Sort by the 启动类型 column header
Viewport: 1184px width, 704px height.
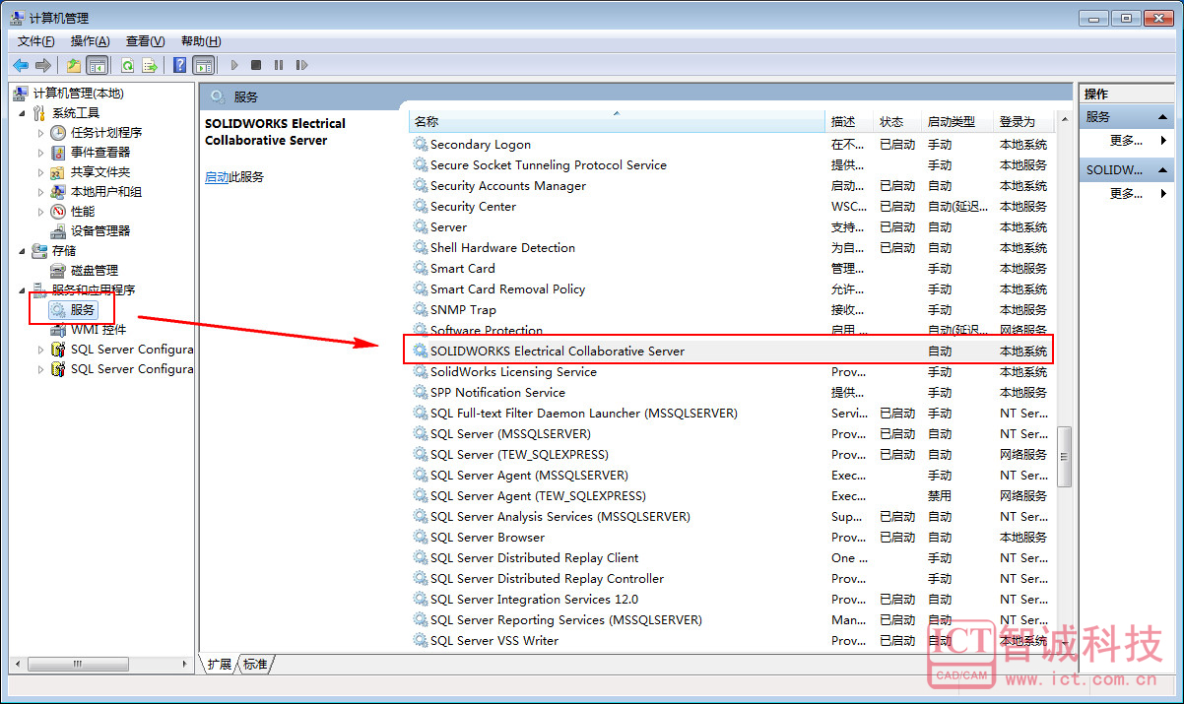(957, 121)
